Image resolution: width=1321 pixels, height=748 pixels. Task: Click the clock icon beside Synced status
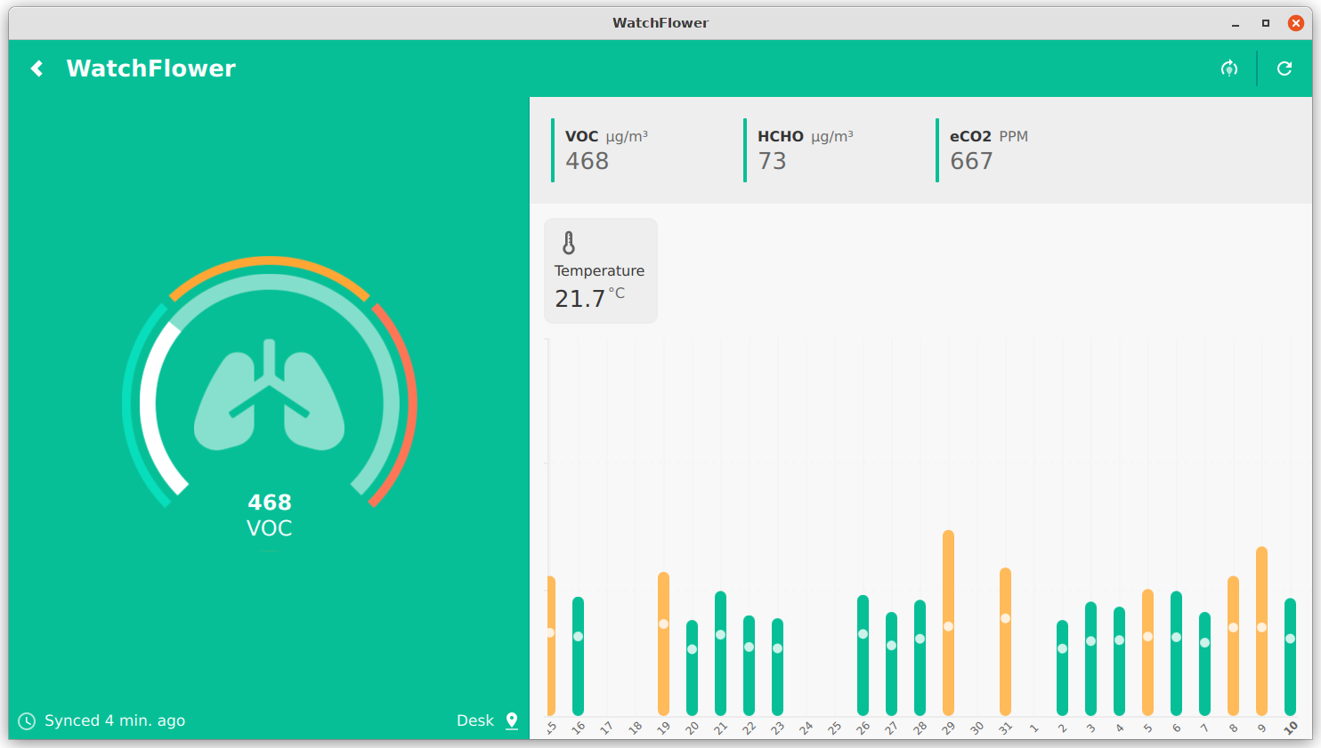click(x=27, y=721)
